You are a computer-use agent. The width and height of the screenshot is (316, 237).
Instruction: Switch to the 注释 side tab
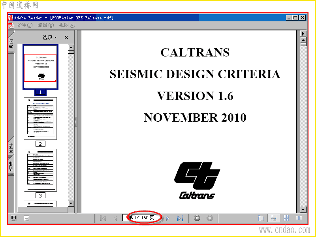(11, 165)
